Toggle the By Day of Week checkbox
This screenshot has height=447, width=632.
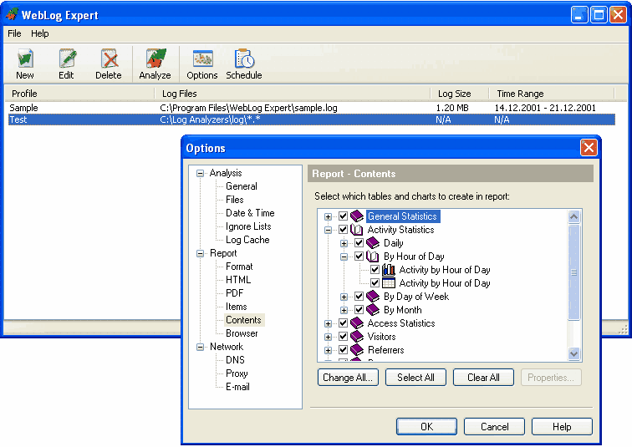click(359, 297)
